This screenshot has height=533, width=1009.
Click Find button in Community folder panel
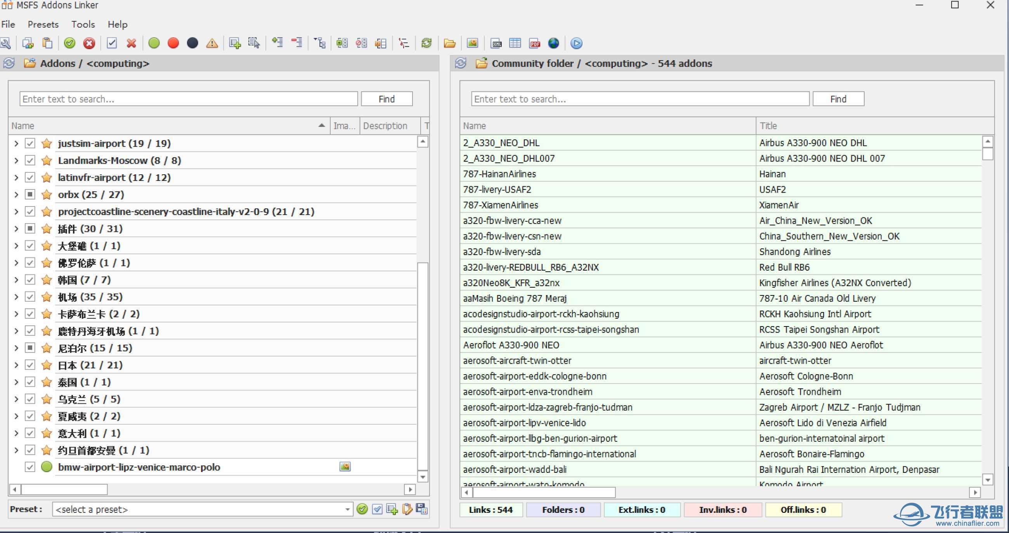(838, 99)
